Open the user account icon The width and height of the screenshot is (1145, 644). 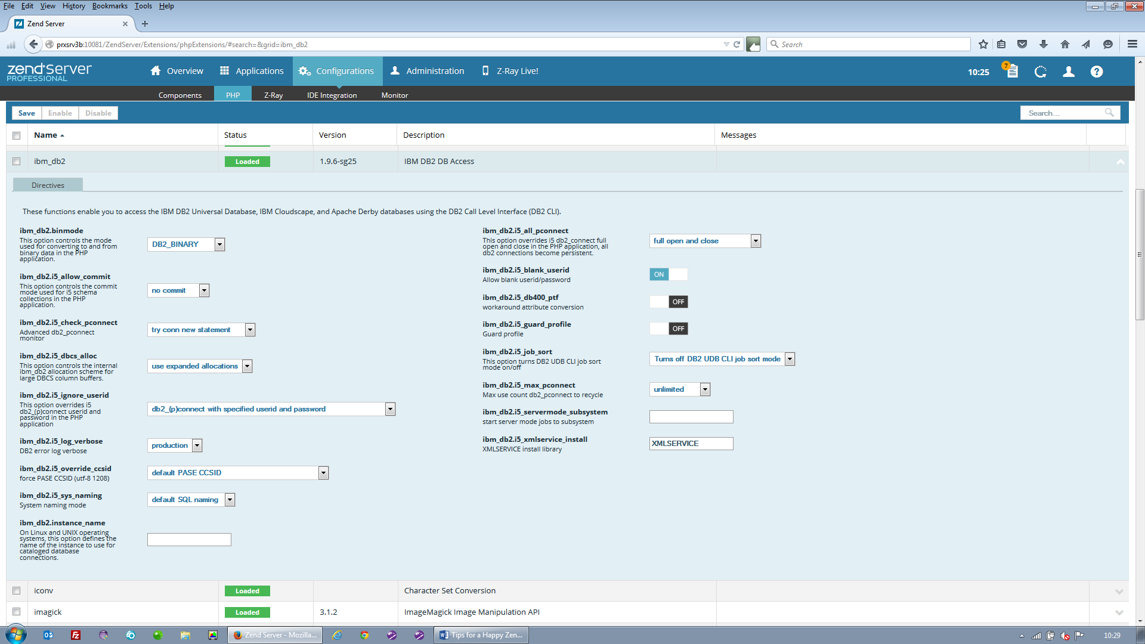1069,72
